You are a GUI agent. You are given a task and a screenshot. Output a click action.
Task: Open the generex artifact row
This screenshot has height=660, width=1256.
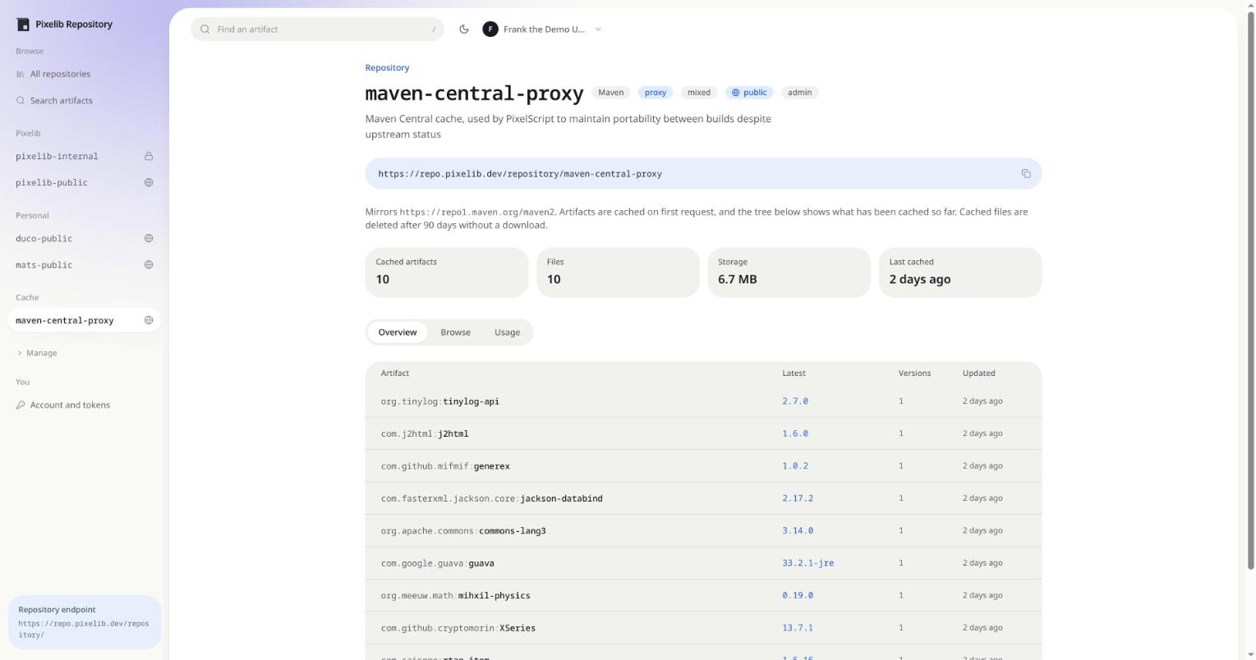coord(703,465)
